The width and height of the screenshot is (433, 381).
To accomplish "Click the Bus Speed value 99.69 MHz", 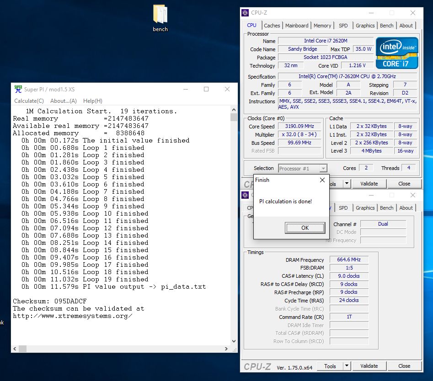I will point(299,143).
